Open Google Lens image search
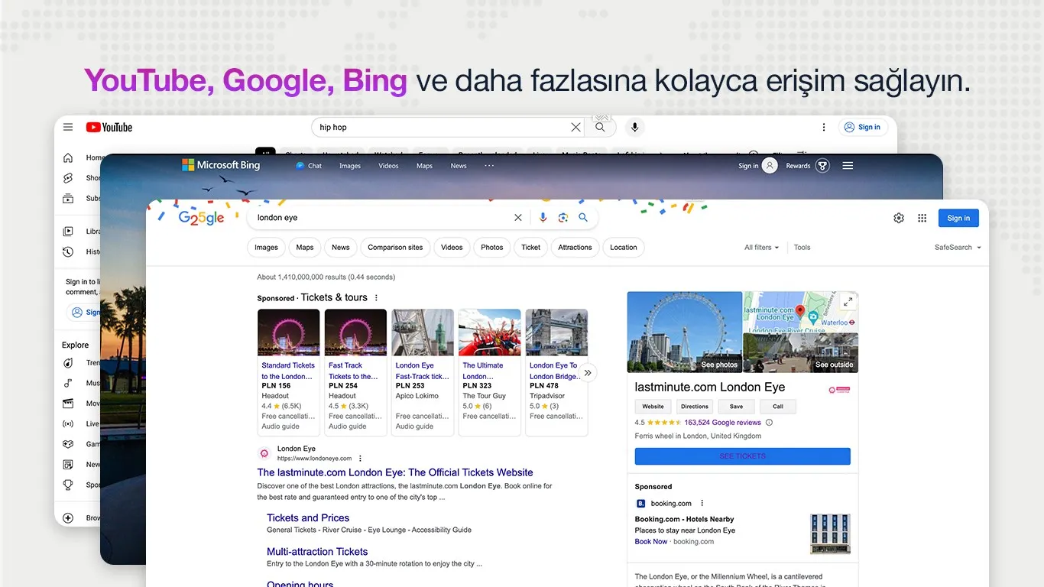This screenshot has width=1044, height=587. tap(563, 218)
